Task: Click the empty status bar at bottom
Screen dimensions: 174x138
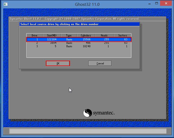Action: coord(88,131)
